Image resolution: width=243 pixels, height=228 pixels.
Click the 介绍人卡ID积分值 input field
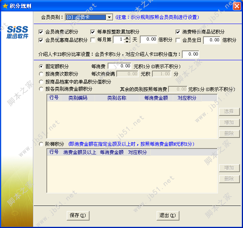pos(191,54)
